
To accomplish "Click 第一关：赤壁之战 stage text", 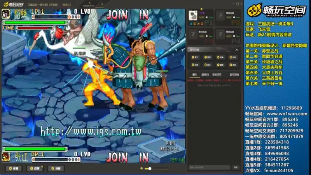I will point(262,51).
